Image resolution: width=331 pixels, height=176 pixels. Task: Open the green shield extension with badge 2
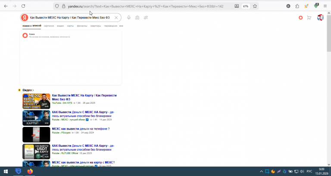click(316, 6)
